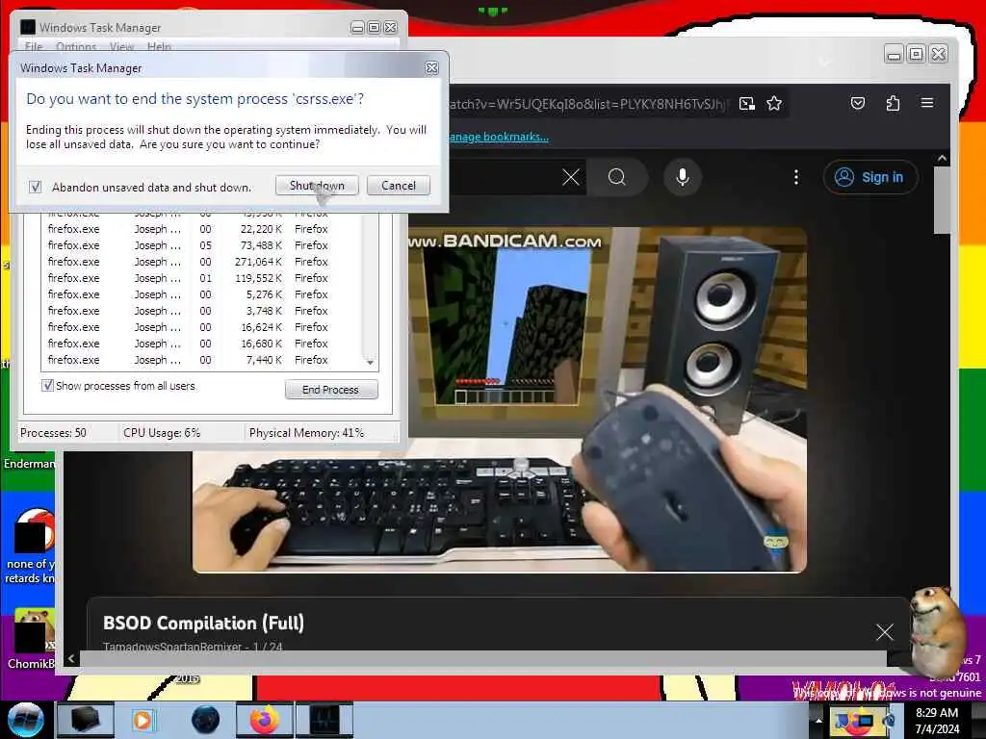Select firefox.exe row using 3,748 K
This screenshot has width=986, height=739.
201,311
